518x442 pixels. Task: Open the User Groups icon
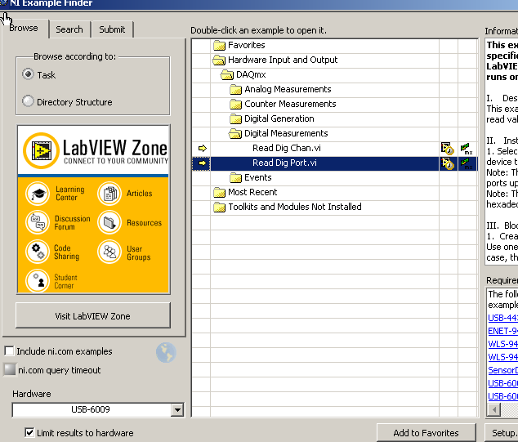click(109, 252)
